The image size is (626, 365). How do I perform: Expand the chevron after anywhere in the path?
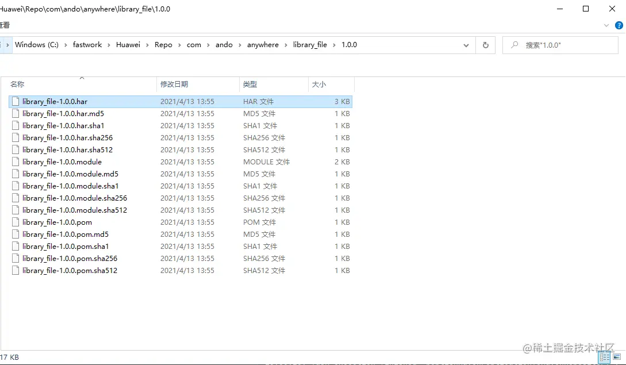pyautogui.click(x=286, y=45)
